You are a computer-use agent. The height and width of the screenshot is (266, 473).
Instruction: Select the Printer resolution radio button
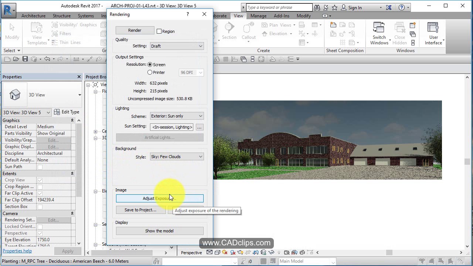coord(150,72)
